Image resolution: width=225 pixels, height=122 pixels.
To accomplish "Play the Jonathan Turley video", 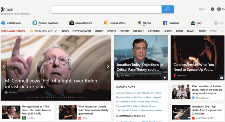I will 165,78.
